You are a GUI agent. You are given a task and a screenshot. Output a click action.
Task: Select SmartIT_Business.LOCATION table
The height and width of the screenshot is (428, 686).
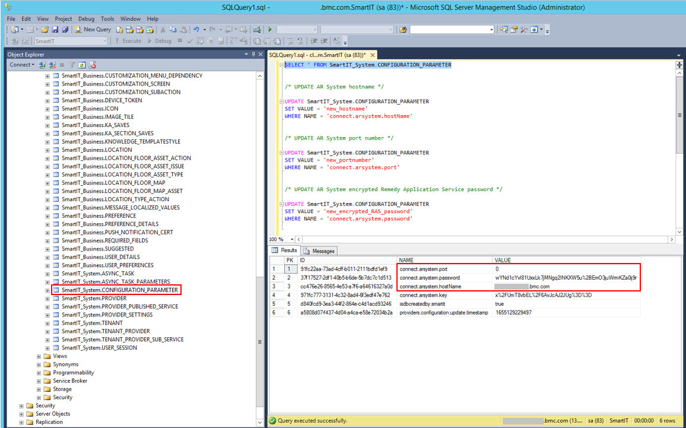click(x=97, y=150)
